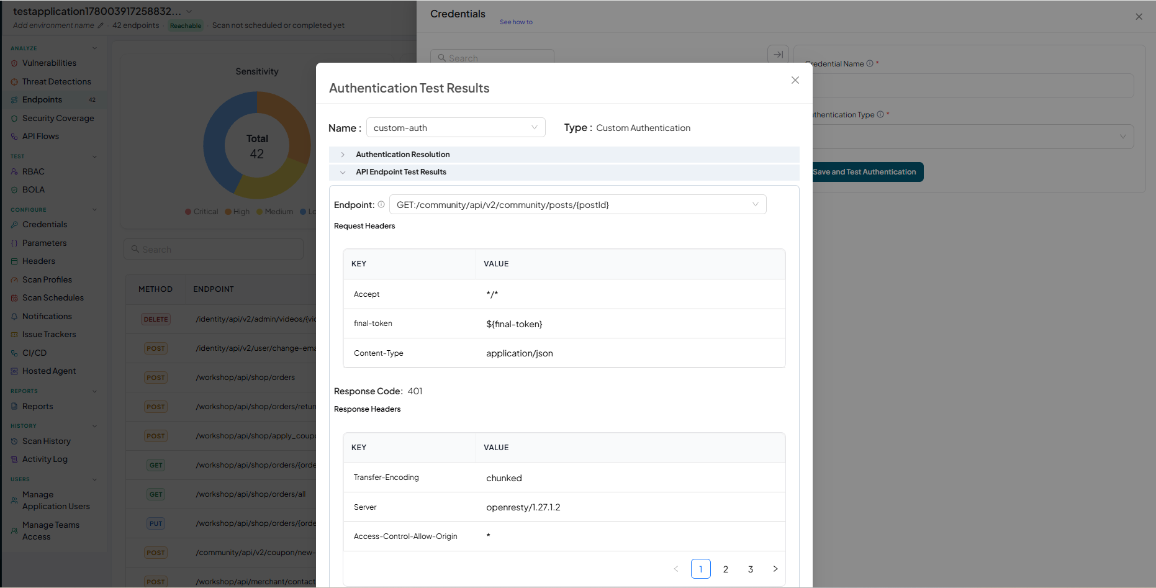This screenshot has width=1156, height=588.
Task: Close the Credentials side panel
Action: (x=1139, y=17)
